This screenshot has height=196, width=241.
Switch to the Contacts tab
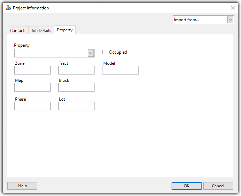click(x=18, y=31)
